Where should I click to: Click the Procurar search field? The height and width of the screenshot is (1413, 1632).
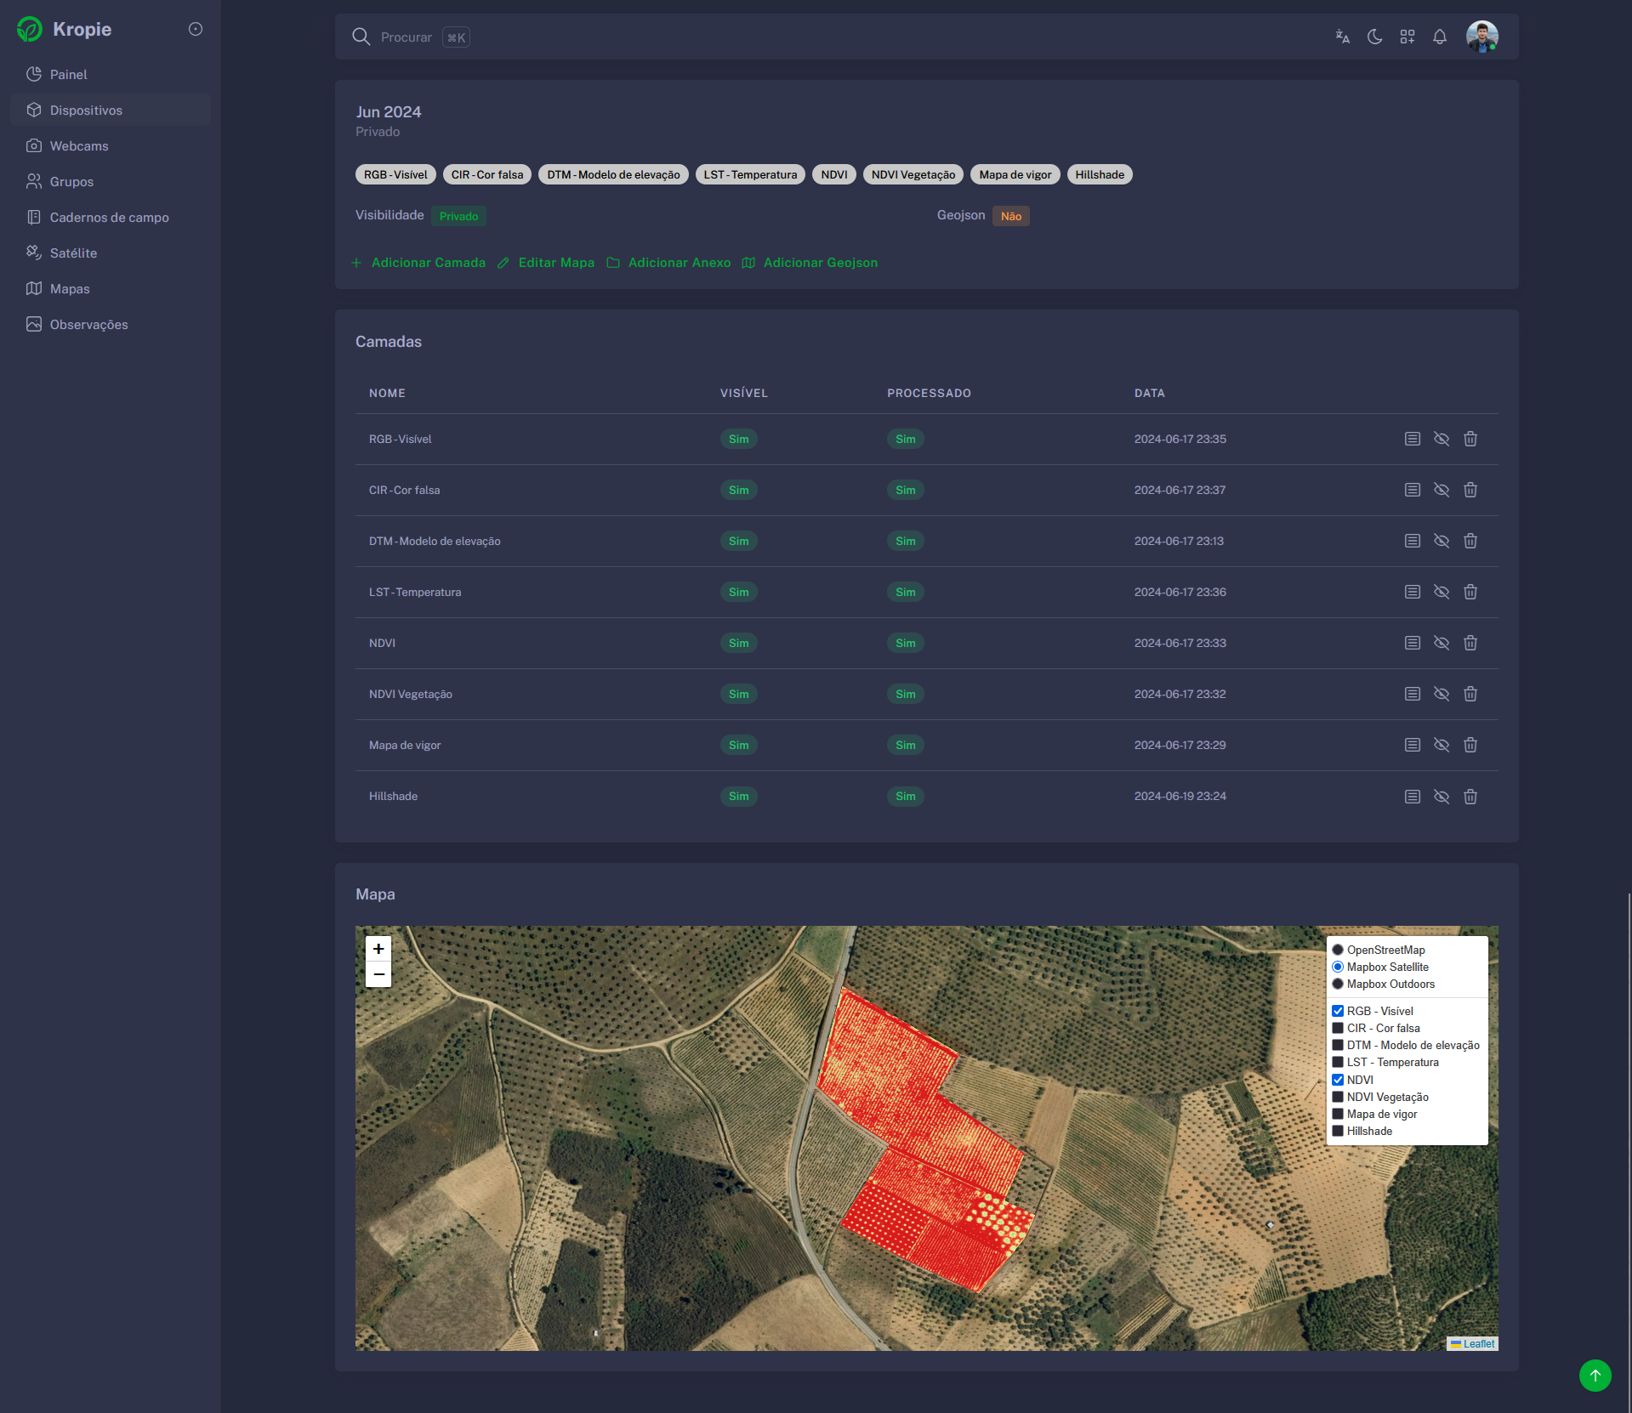click(407, 37)
